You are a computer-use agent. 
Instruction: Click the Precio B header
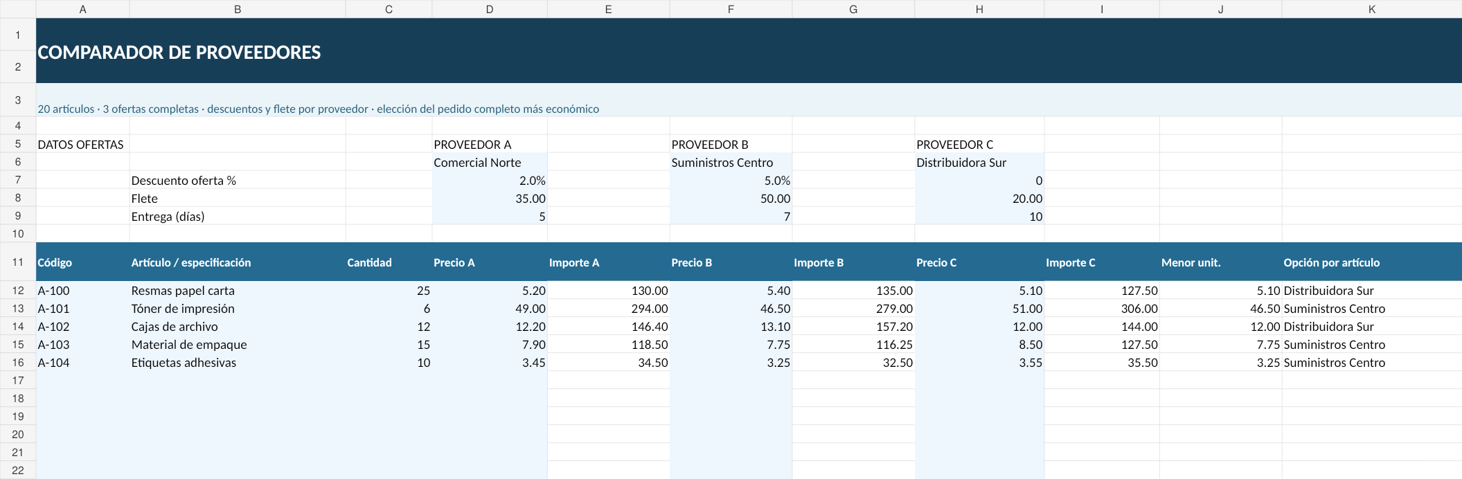tap(731, 262)
